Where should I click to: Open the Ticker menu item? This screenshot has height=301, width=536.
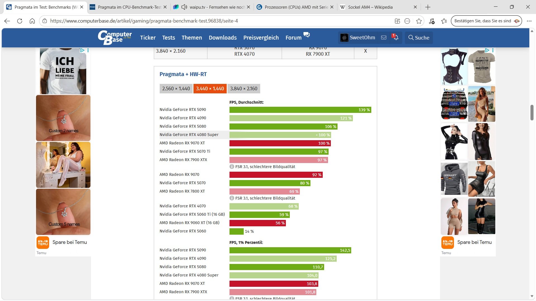[x=148, y=38]
